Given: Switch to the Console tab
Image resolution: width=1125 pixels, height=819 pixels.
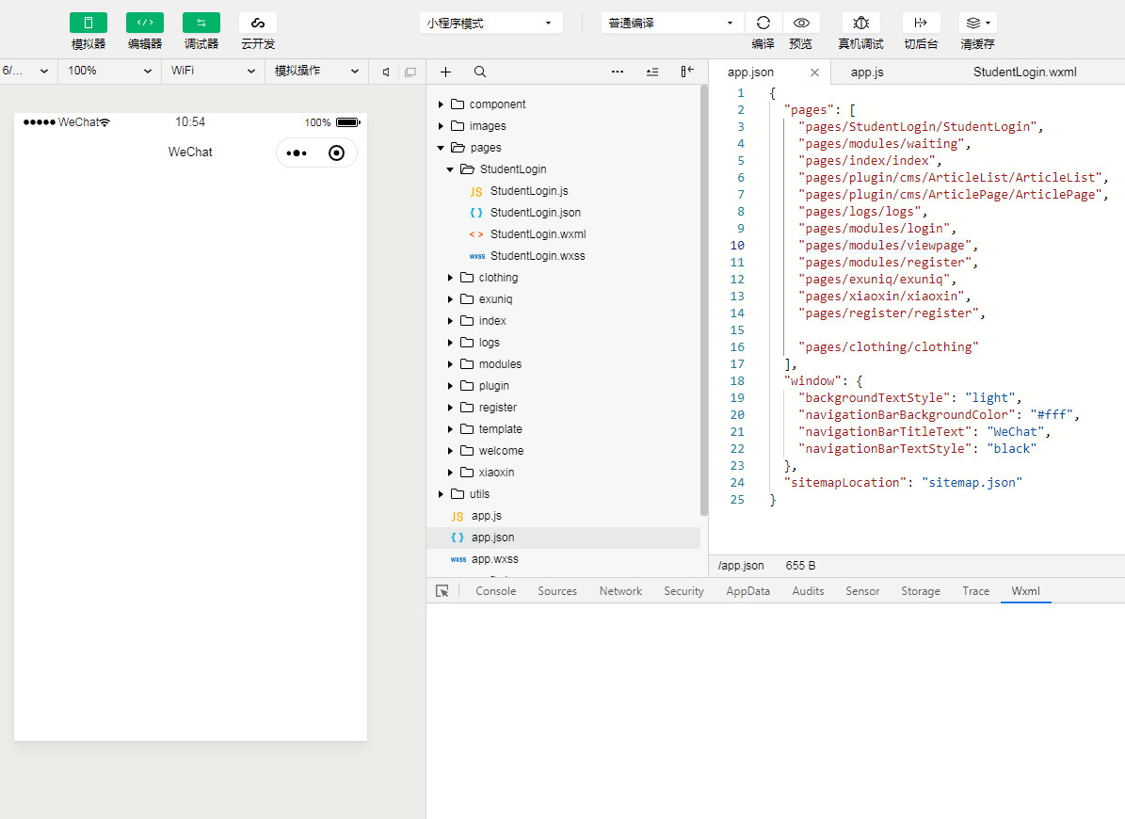Looking at the screenshot, I should pyautogui.click(x=495, y=591).
